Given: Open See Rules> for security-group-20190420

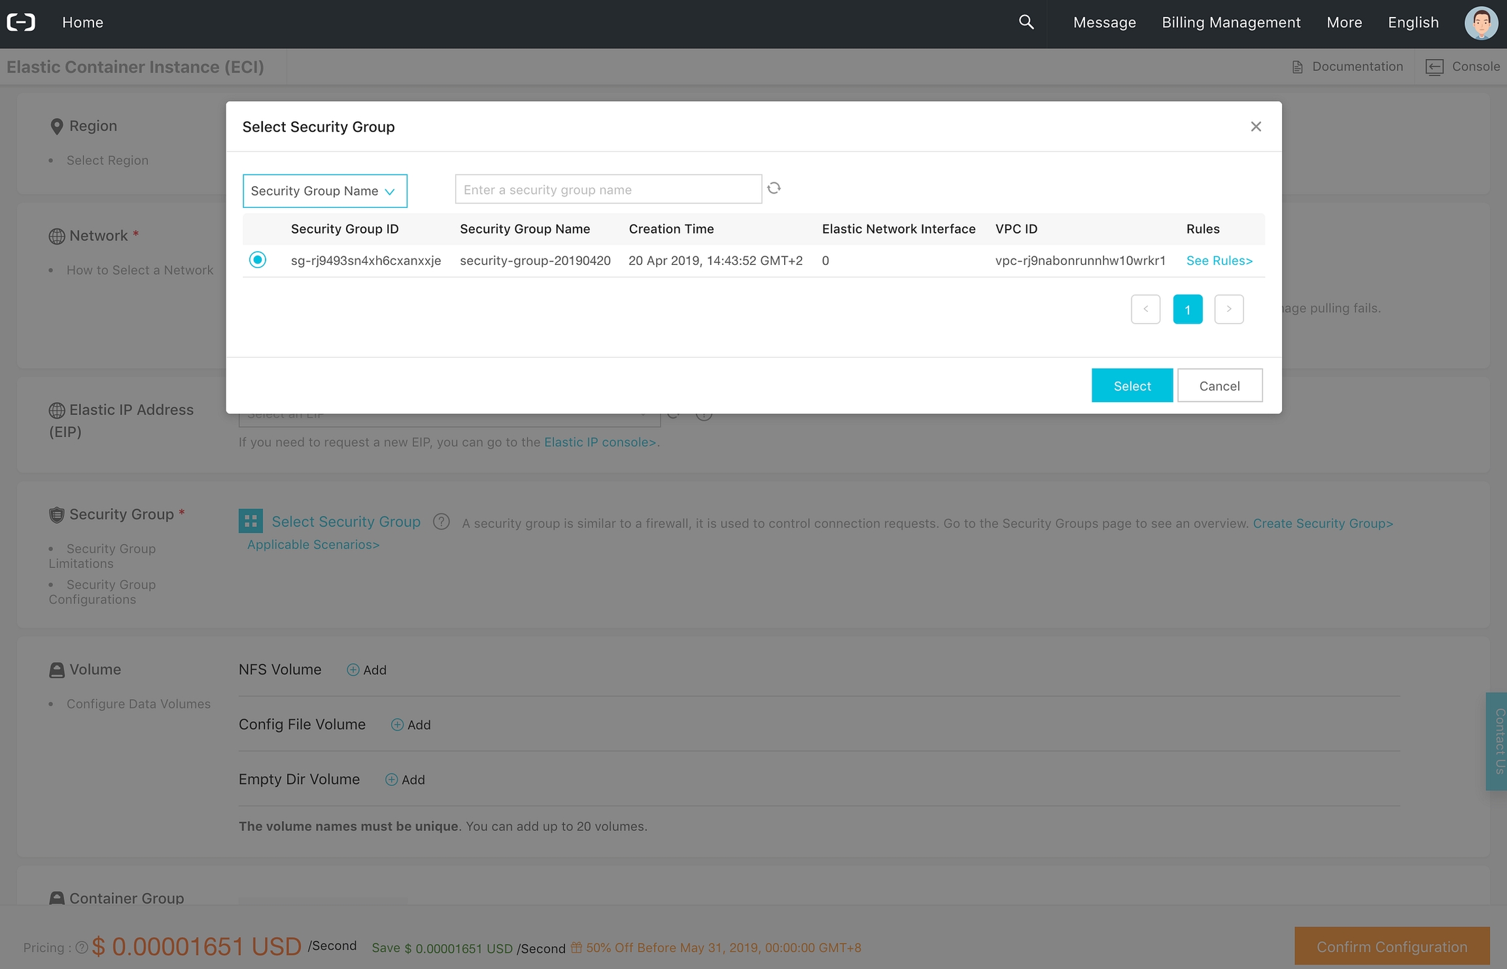Looking at the screenshot, I should (x=1219, y=260).
